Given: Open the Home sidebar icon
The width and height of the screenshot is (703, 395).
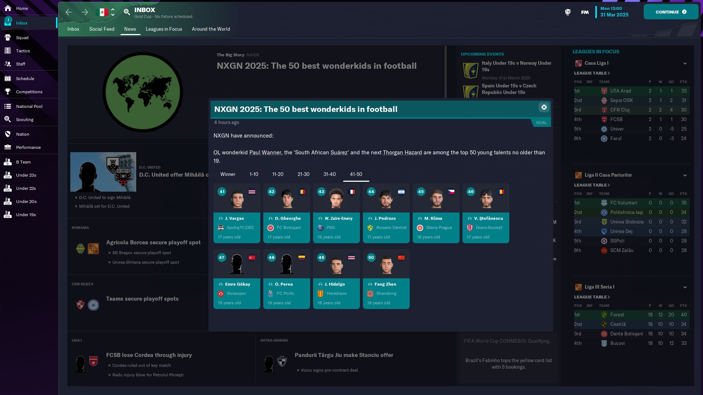Looking at the screenshot, I should click(8, 8).
